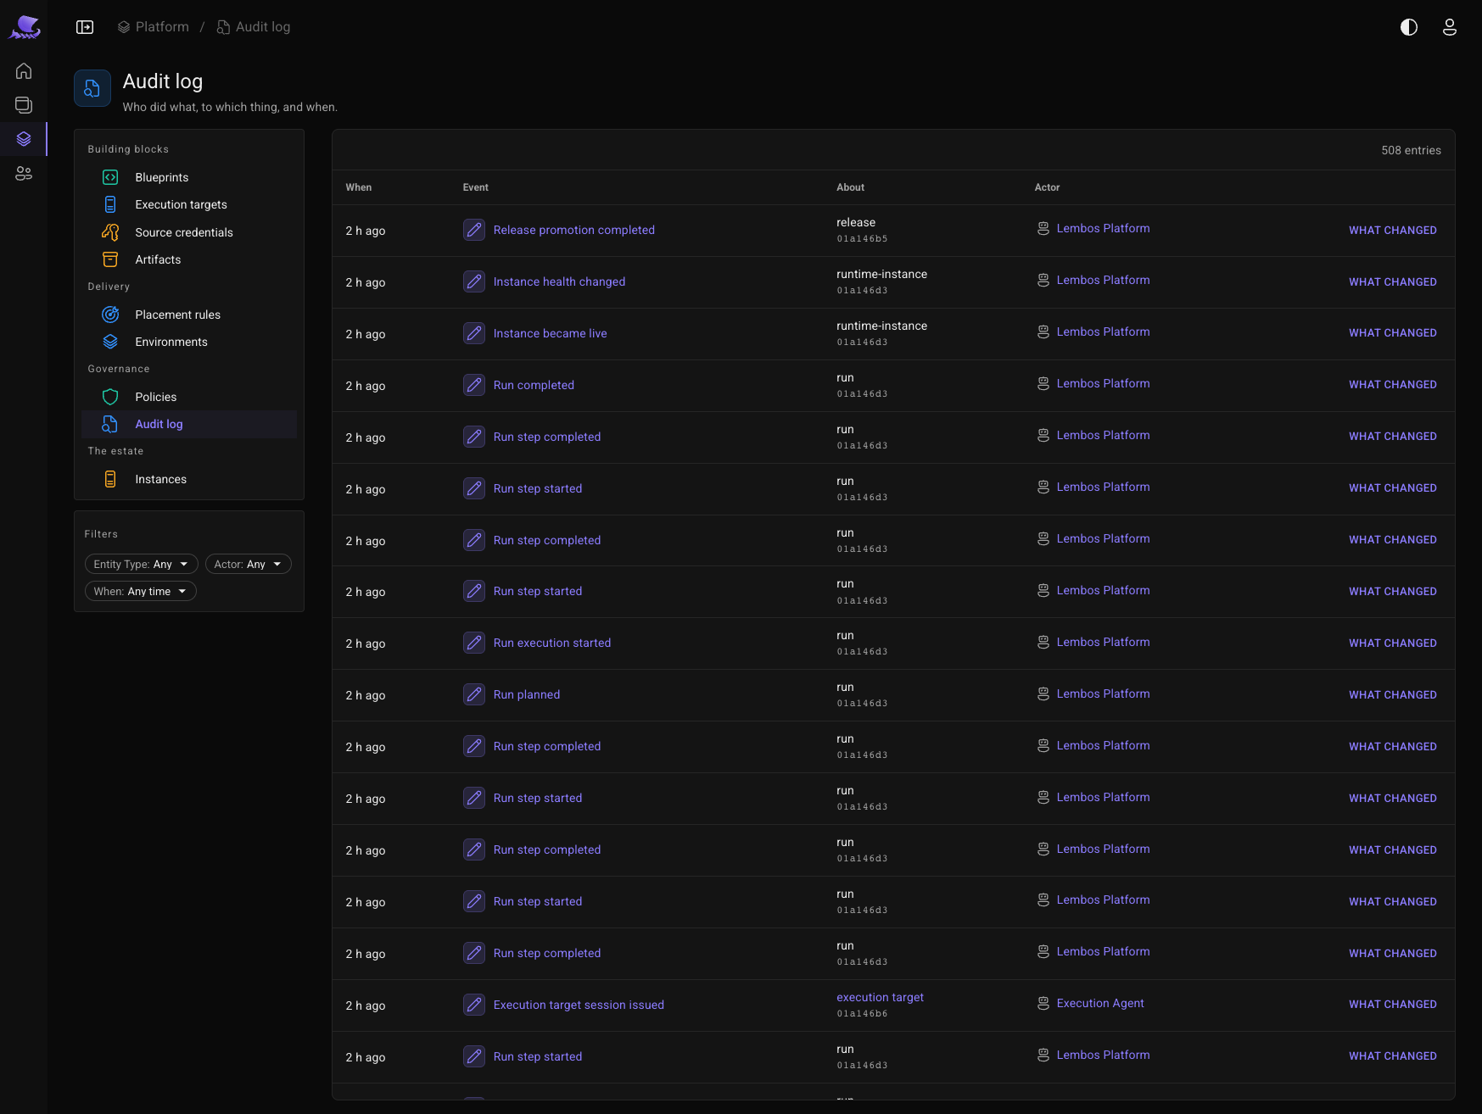Select the Platform layers rail icon
The width and height of the screenshot is (1482, 1114).
click(24, 139)
